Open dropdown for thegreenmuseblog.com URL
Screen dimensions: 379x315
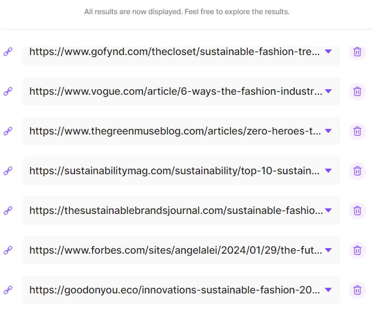point(328,131)
